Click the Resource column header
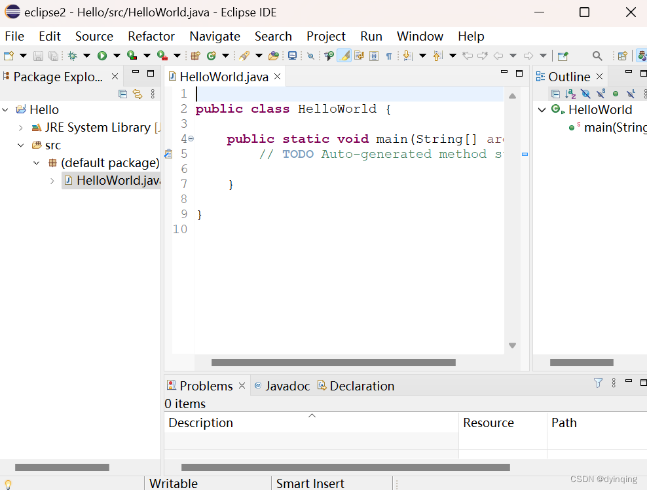647x490 pixels. pos(502,423)
